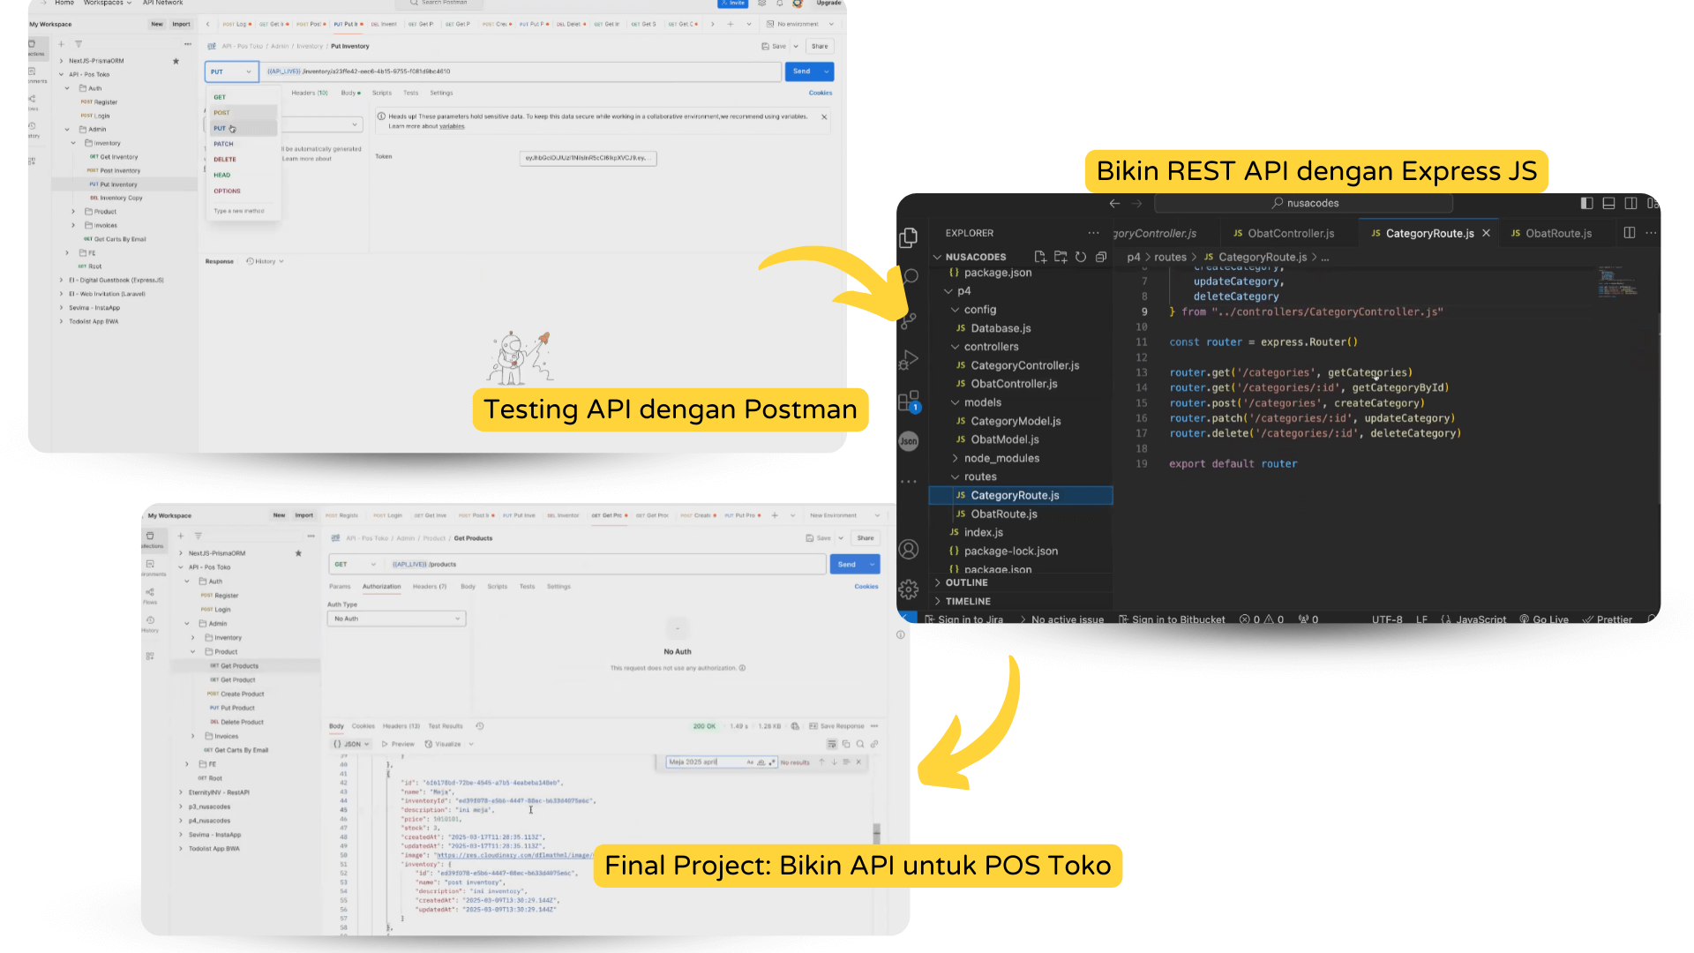
Task: Click copy response icon in bottom Postman
Action: click(x=846, y=744)
